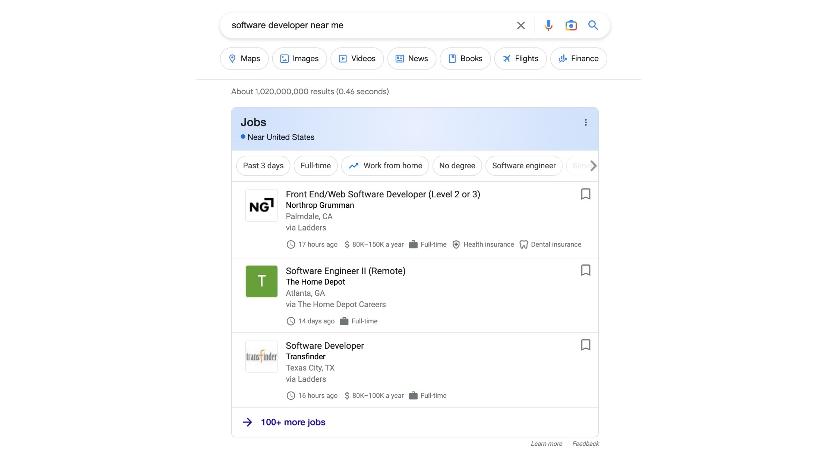838x454 pixels.
Task: Click 'Palmdale, CA' location text
Action: tap(309, 217)
